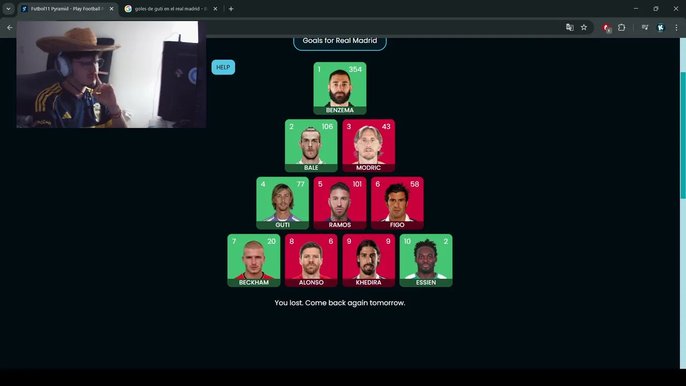This screenshot has height=386, width=686.
Task: Click the browser back arrow
Action: tap(9, 27)
